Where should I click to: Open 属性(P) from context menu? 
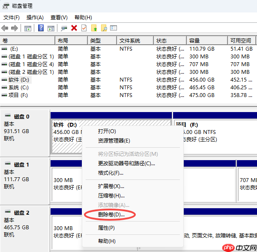pos(133,228)
